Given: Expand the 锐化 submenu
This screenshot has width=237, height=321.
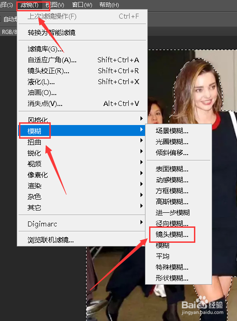Looking at the screenshot, I should coord(82,153).
